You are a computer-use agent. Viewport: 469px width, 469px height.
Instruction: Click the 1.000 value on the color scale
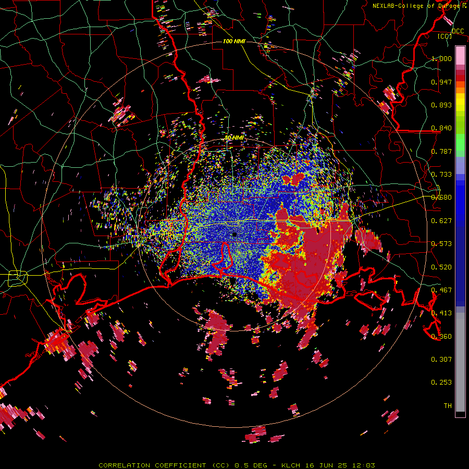coord(441,58)
